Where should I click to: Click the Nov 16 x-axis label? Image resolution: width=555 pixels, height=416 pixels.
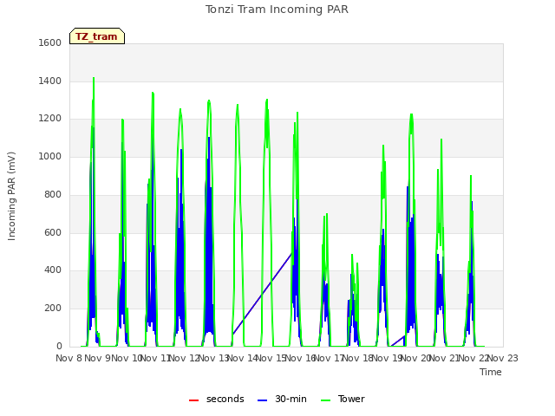(x=301, y=358)
